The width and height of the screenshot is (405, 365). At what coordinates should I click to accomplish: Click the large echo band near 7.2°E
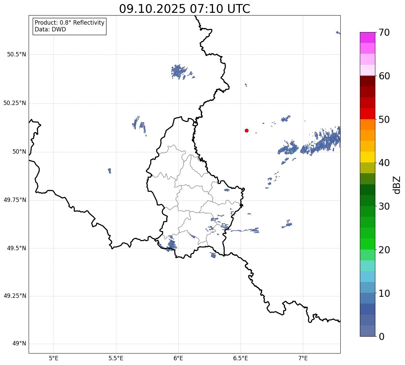(x=320, y=142)
